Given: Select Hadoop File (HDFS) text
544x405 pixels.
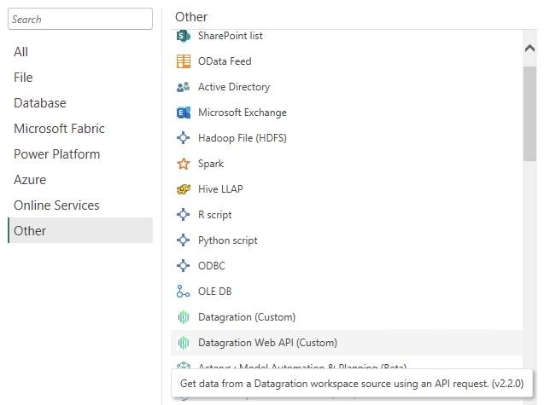Looking at the screenshot, I should [x=243, y=138].
